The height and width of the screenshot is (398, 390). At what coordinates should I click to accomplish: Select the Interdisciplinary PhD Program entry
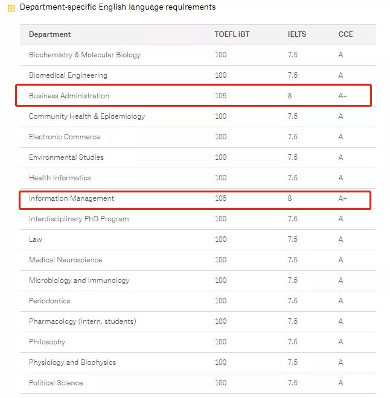(x=78, y=219)
